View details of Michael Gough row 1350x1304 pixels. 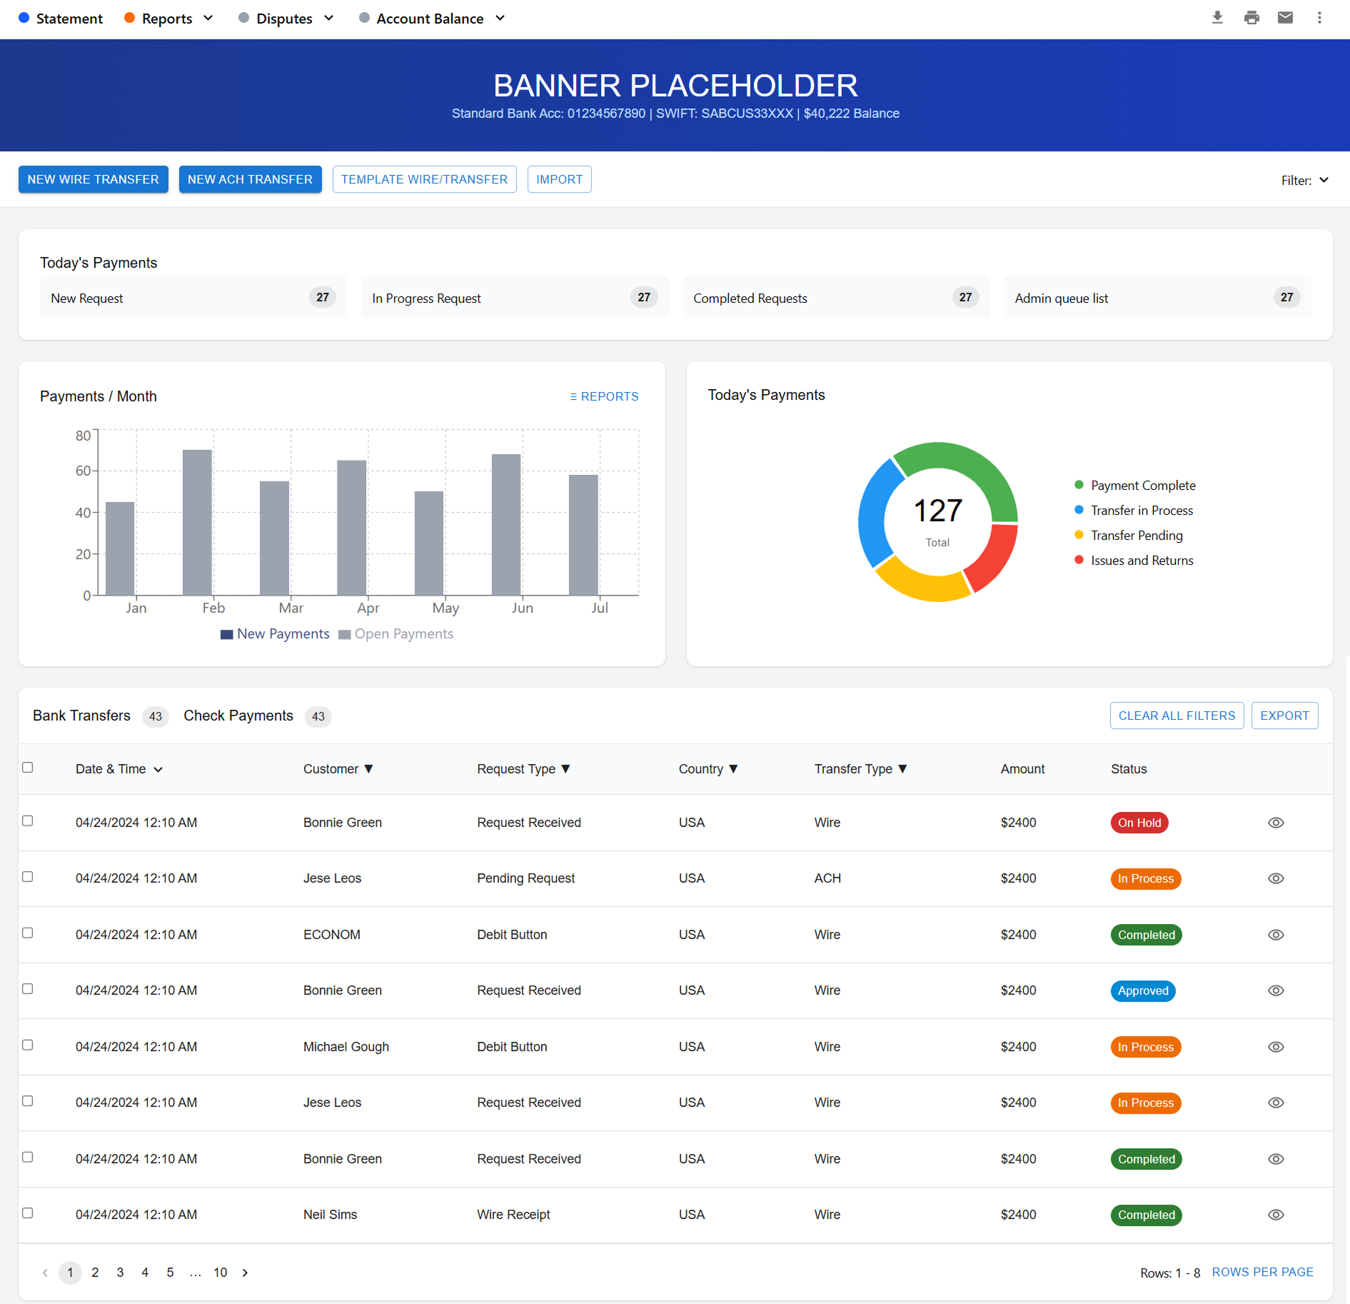pos(1276,1047)
